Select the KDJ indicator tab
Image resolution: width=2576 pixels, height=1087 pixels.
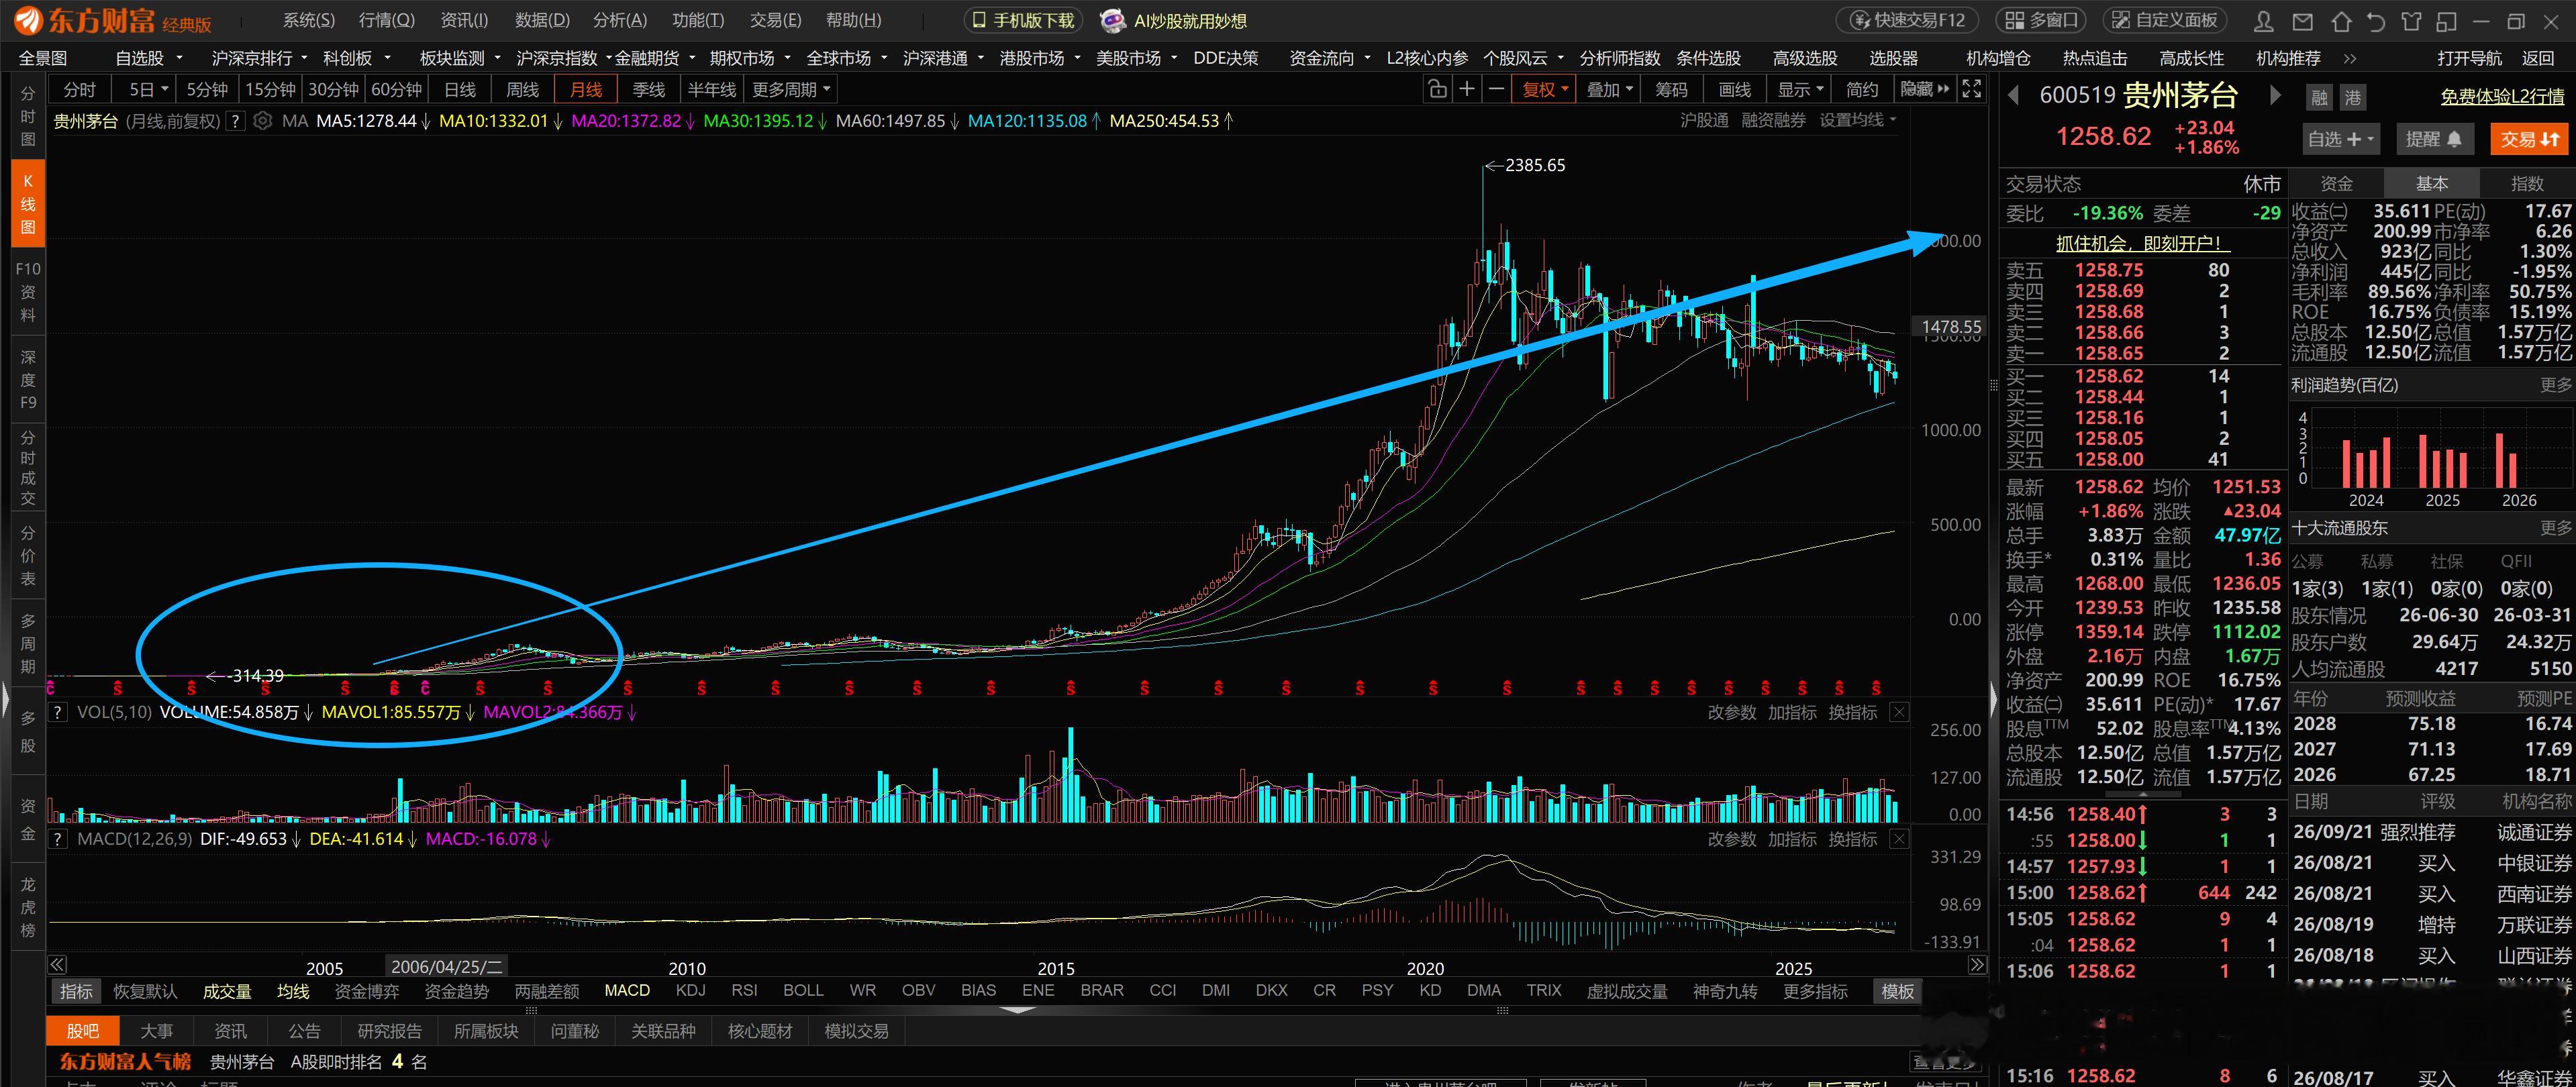click(690, 990)
